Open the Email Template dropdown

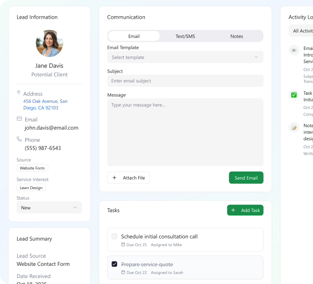pyautogui.click(x=185, y=57)
